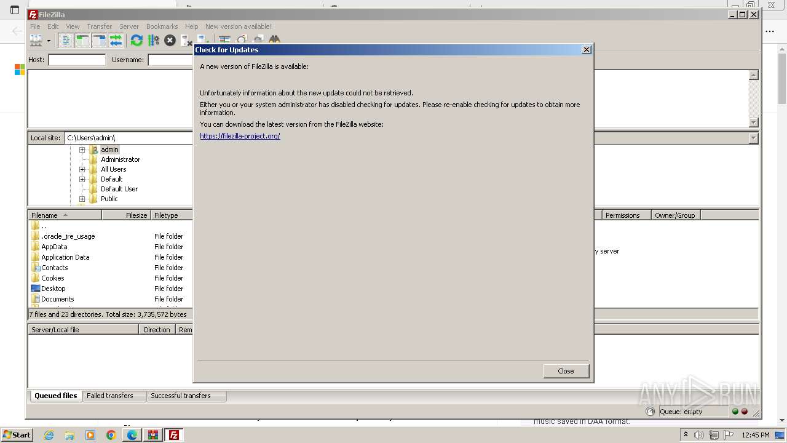Expand the All Users tree node
The image size is (787, 443).
point(82,169)
